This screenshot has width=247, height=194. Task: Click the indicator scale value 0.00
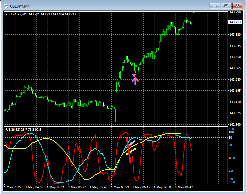click(232, 158)
